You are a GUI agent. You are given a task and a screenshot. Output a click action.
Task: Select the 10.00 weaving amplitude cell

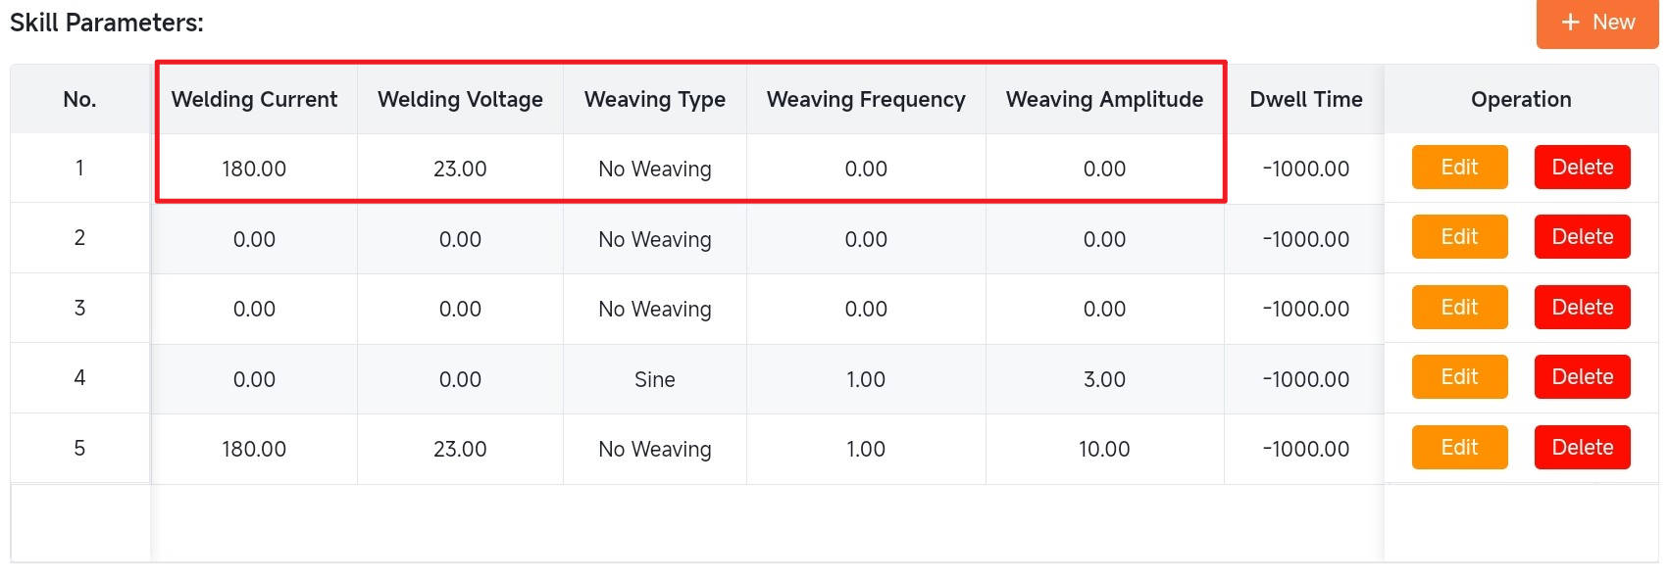1104,450
